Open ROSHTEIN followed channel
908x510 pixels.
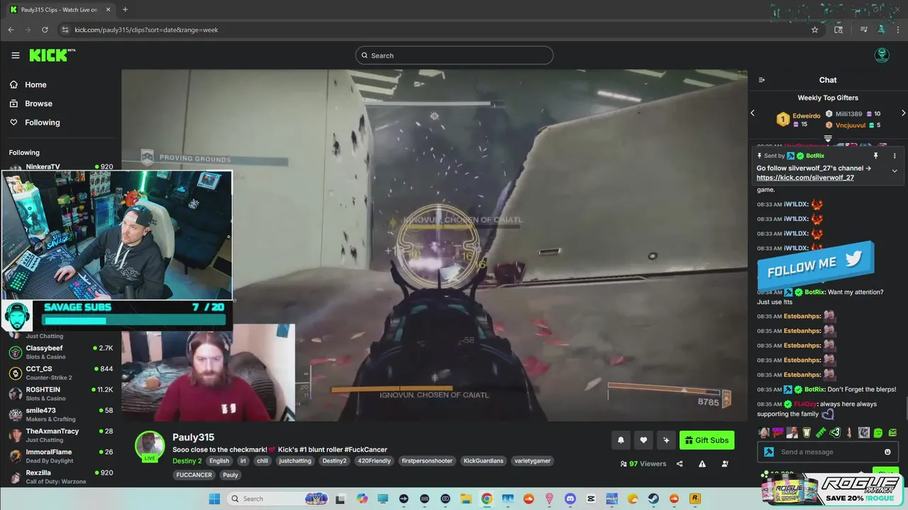click(x=60, y=393)
